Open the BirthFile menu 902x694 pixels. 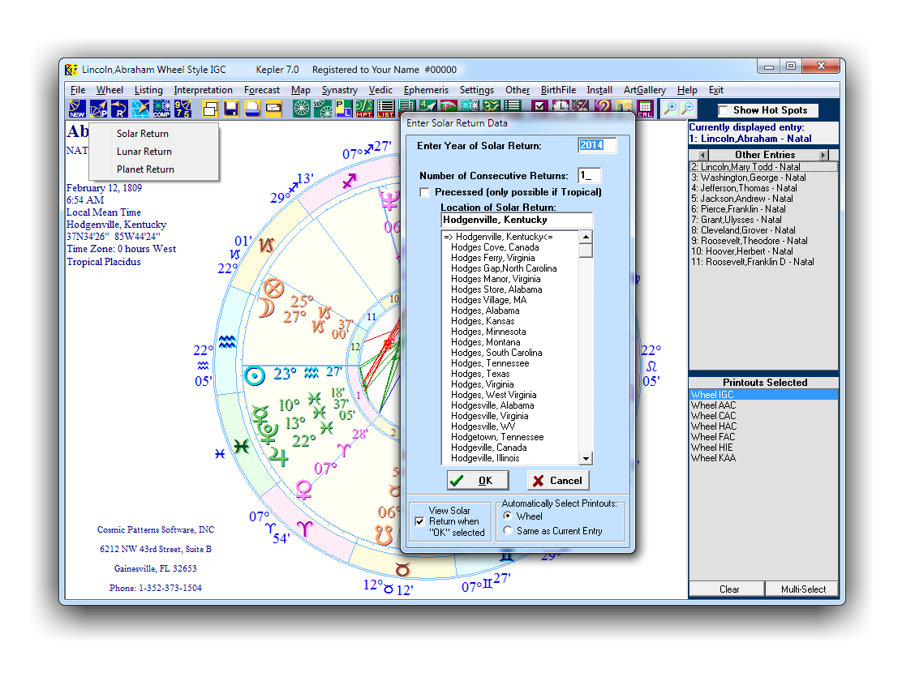(558, 90)
